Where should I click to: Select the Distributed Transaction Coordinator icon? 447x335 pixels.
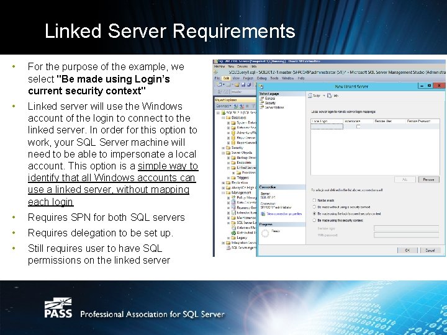click(233, 233)
